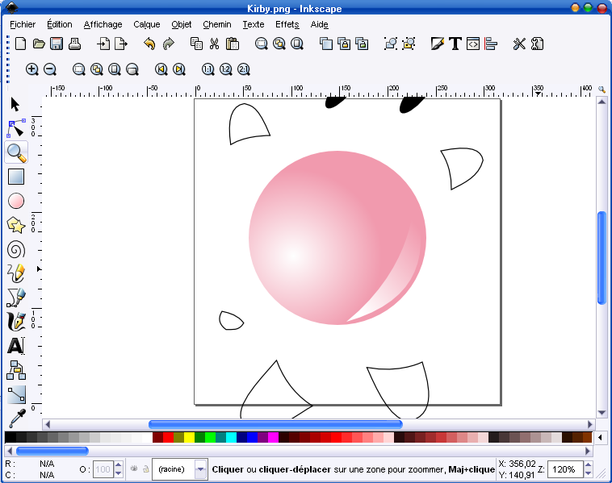Select the Star and polygon tool

click(16, 225)
